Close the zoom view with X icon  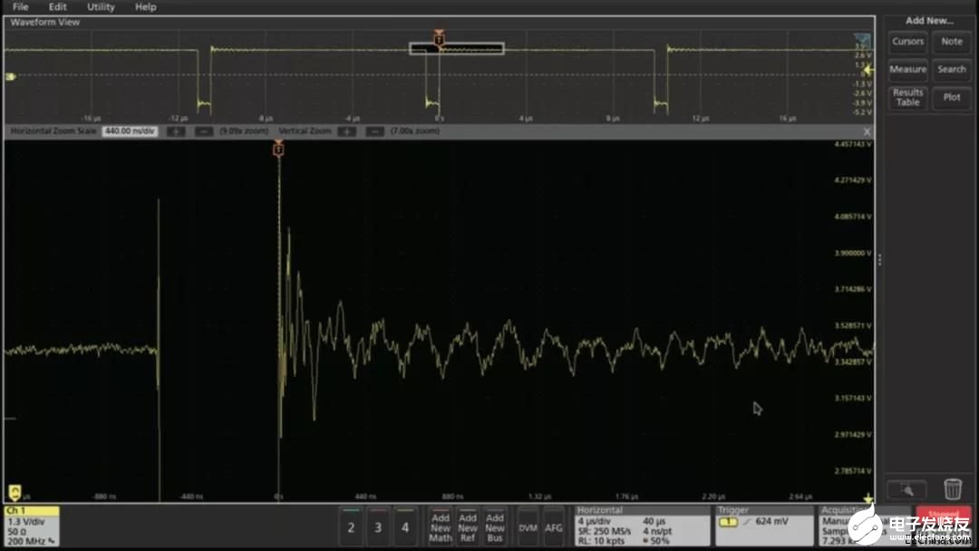[x=867, y=131]
